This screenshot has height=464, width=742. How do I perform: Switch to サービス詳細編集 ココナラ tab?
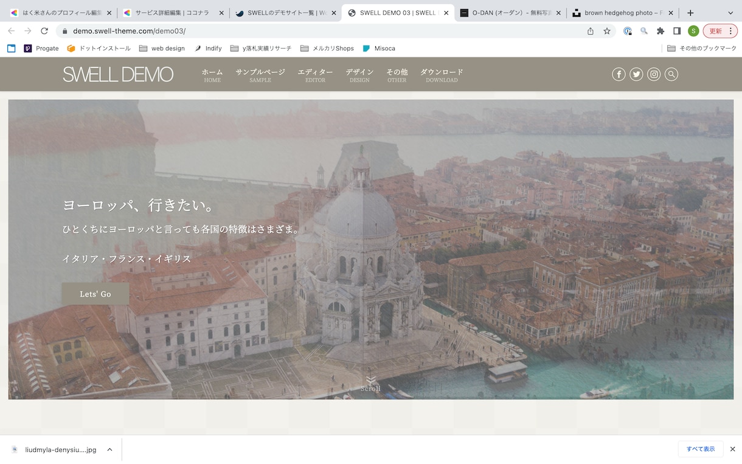(x=173, y=13)
